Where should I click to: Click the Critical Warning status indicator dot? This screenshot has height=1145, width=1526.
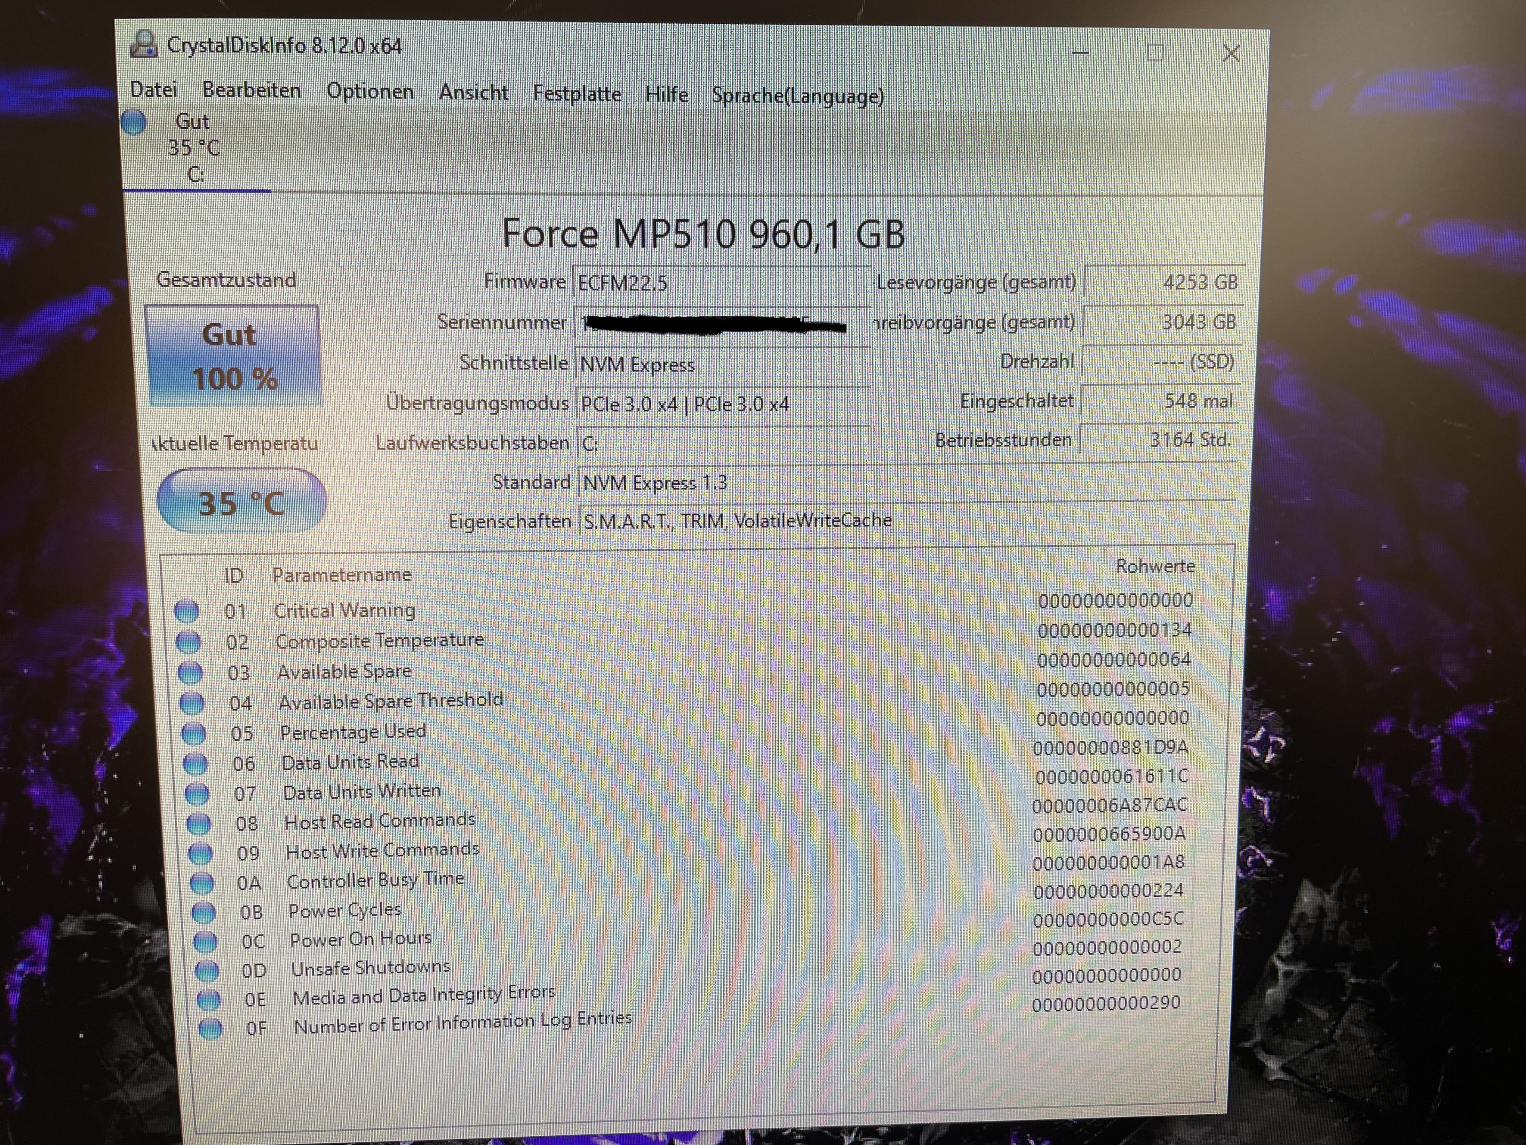(186, 611)
